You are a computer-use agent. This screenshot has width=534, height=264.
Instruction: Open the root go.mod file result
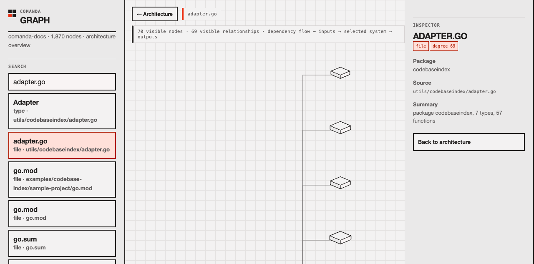[x=62, y=214]
